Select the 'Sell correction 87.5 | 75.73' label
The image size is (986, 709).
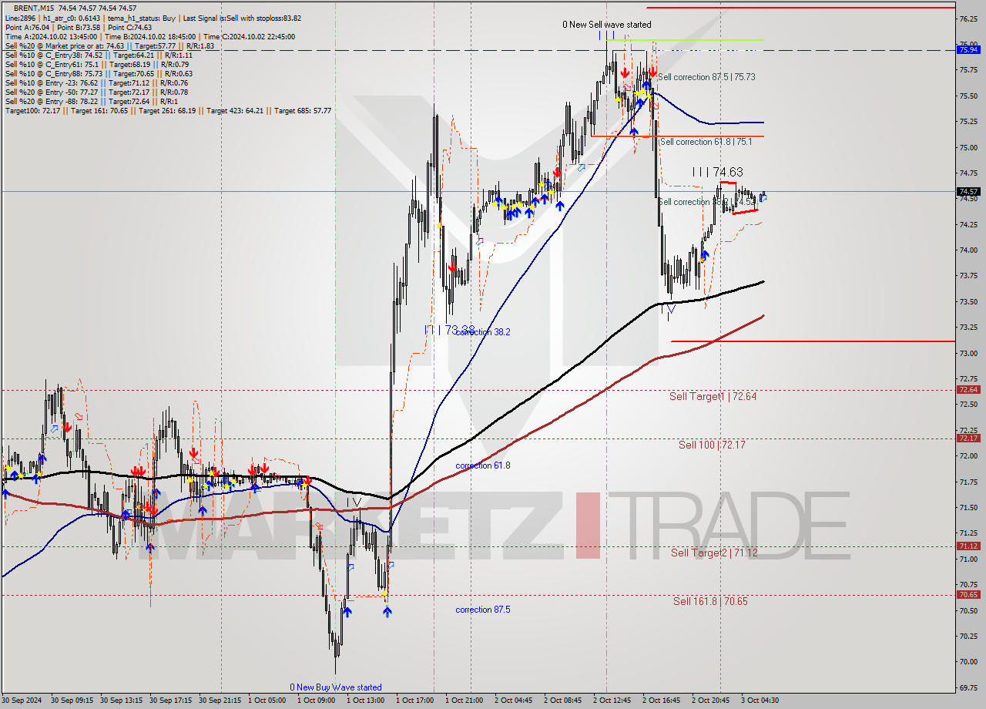tap(706, 77)
